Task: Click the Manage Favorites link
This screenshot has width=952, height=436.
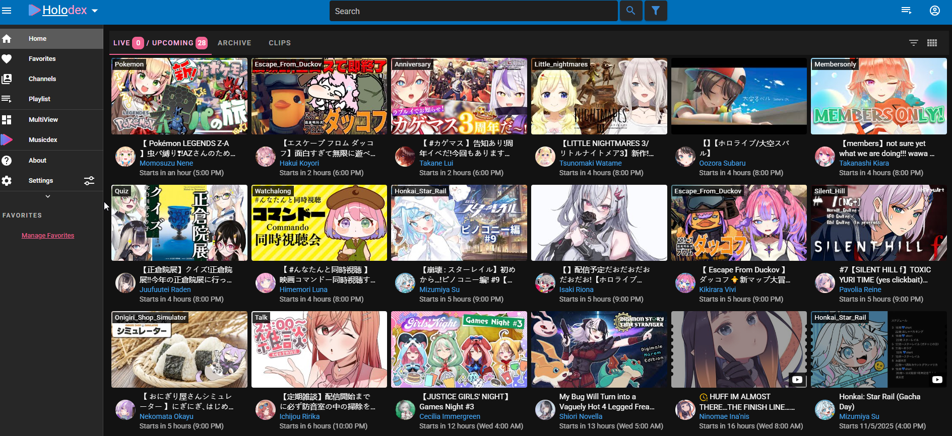Action: (48, 236)
